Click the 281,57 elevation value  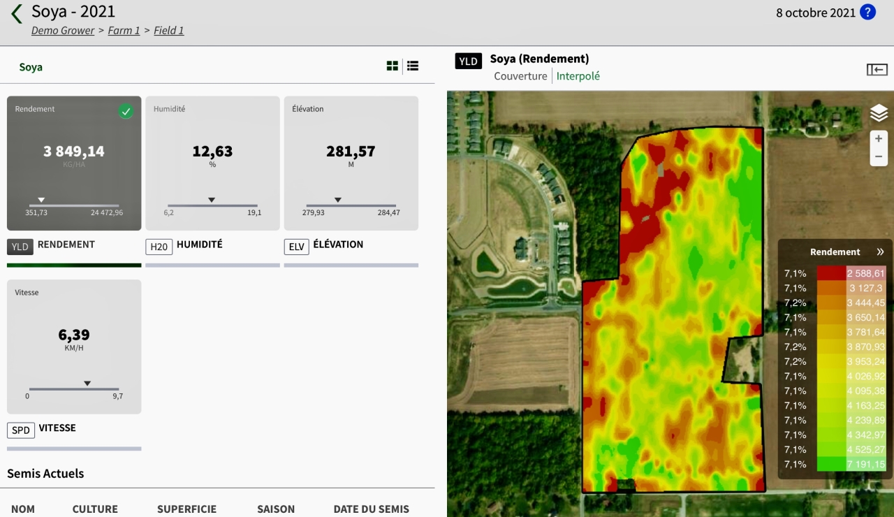point(351,151)
